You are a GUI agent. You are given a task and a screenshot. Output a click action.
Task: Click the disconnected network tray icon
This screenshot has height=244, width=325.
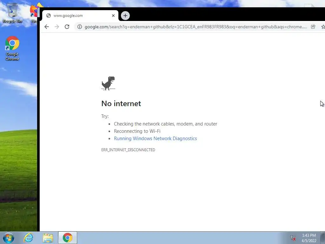click(293, 238)
